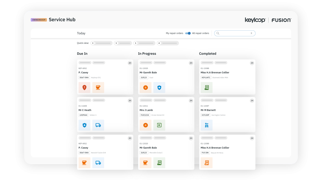Select the Quick view filter showing count 4
This screenshot has width=322, height=181.
coord(168,43)
